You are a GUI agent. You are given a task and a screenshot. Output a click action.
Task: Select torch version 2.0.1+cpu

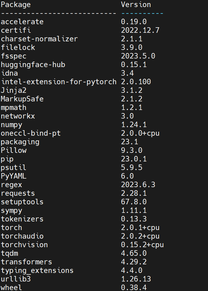coord(140,228)
